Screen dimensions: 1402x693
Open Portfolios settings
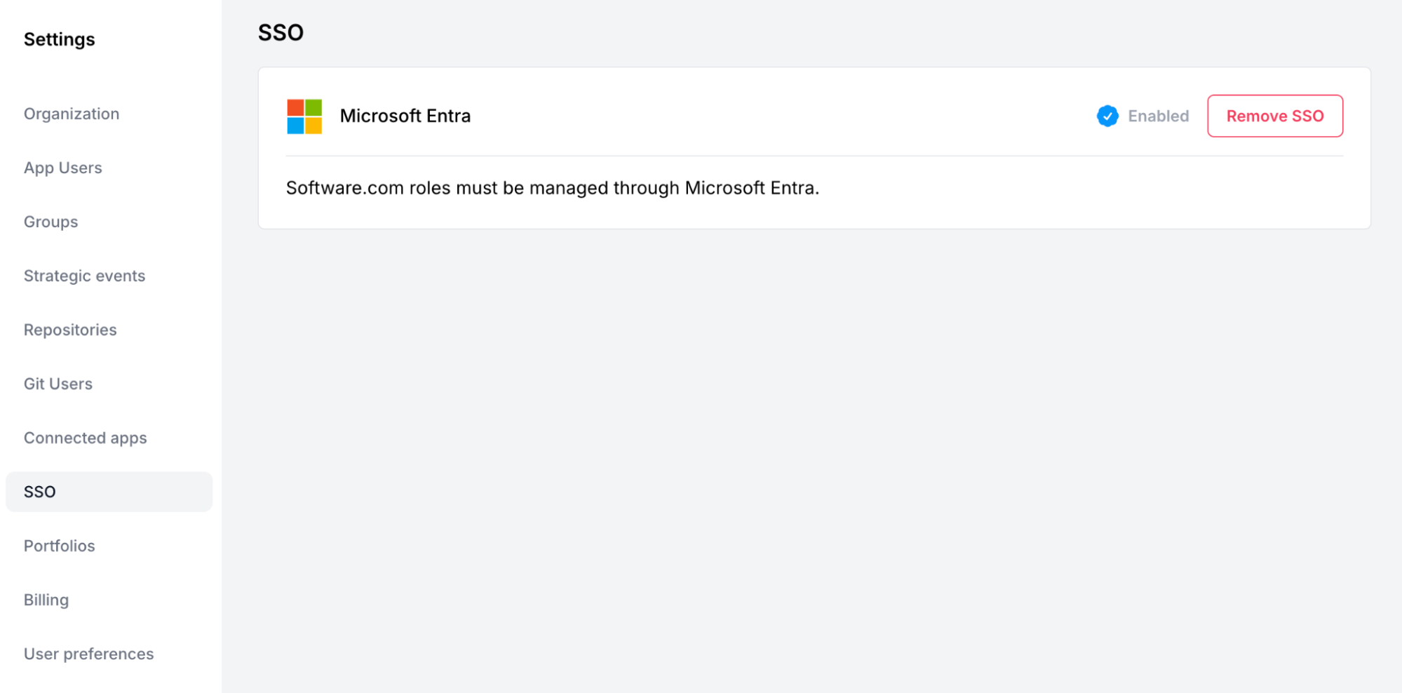[x=60, y=546]
